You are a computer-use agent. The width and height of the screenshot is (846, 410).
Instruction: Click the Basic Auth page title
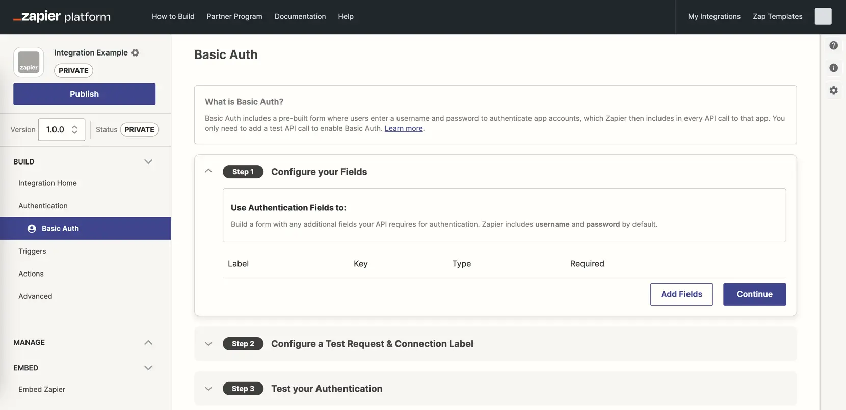click(226, 54)
